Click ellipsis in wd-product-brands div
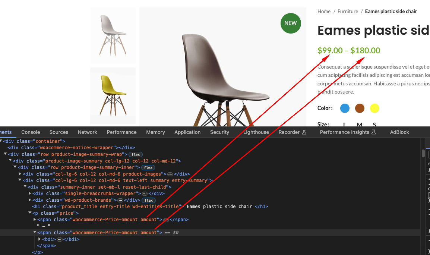Viewport: 430px width, 255px height. [120, 200]
